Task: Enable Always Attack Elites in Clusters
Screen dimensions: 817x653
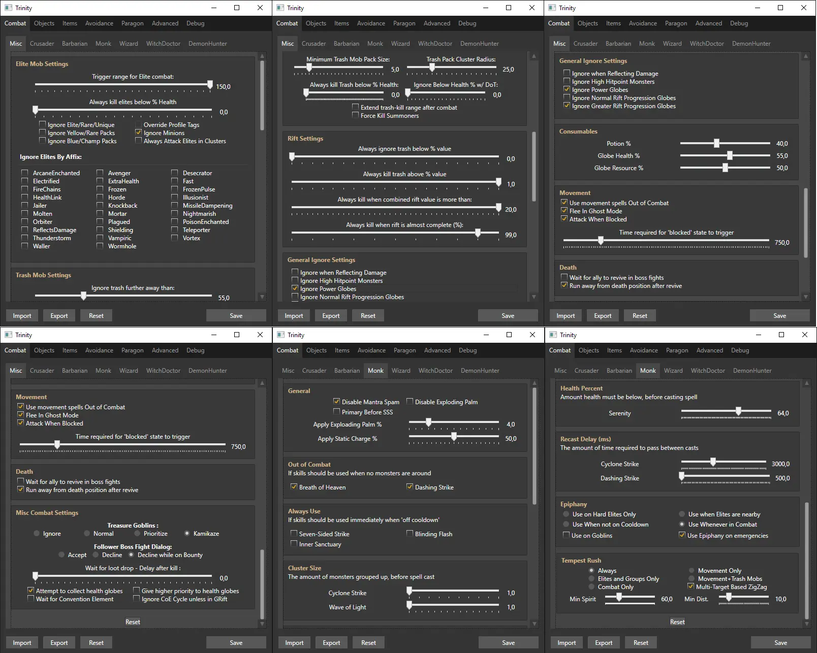Action: tap(138, 141)
